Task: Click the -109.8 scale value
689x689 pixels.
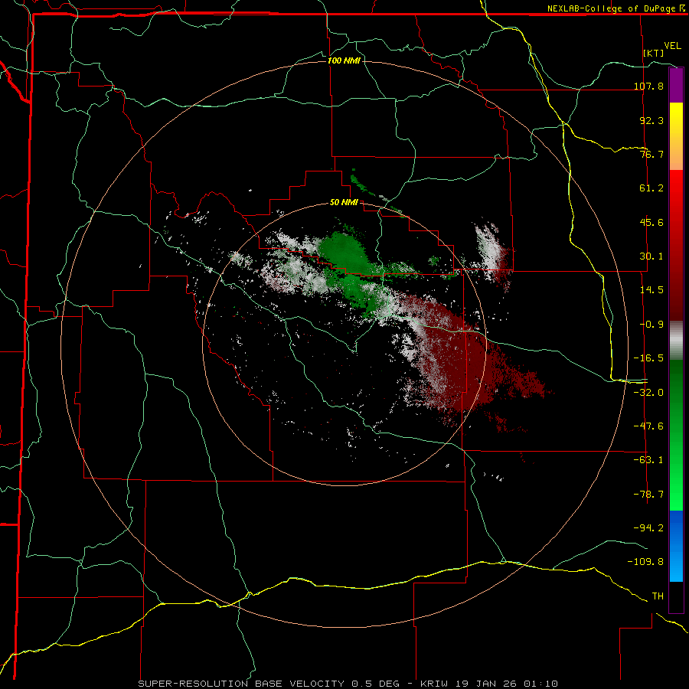Action: (x=645, y=562)
